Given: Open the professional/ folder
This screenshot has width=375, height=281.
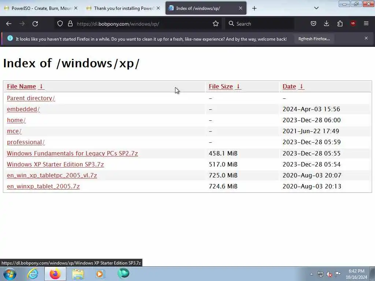Looking at the screenshot, I should click(26, 142).
